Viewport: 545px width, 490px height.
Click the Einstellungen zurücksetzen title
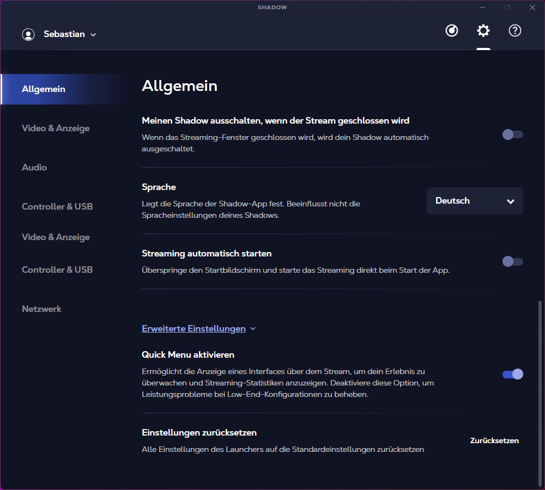click(x=199, y=432)
